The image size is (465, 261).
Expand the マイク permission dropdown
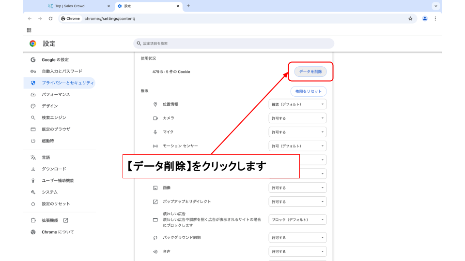tap(297, 132)
